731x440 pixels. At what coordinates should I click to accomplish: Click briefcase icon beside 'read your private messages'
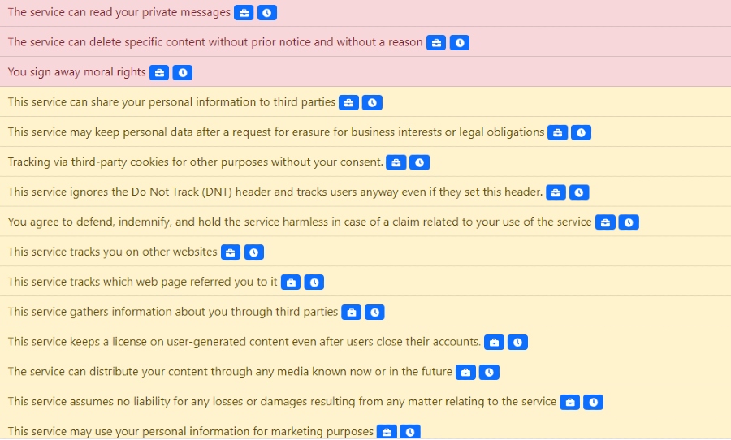[244, 13]
